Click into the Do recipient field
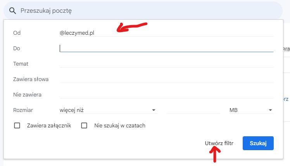Screen dimensions: 290x166 click(x=166, y=48)
